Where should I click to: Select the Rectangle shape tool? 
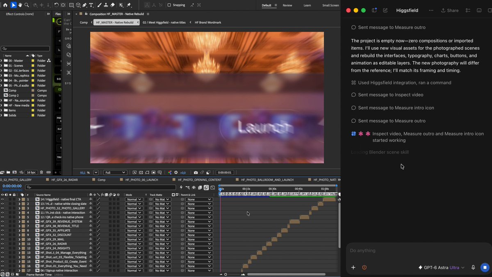pos(71,5)
